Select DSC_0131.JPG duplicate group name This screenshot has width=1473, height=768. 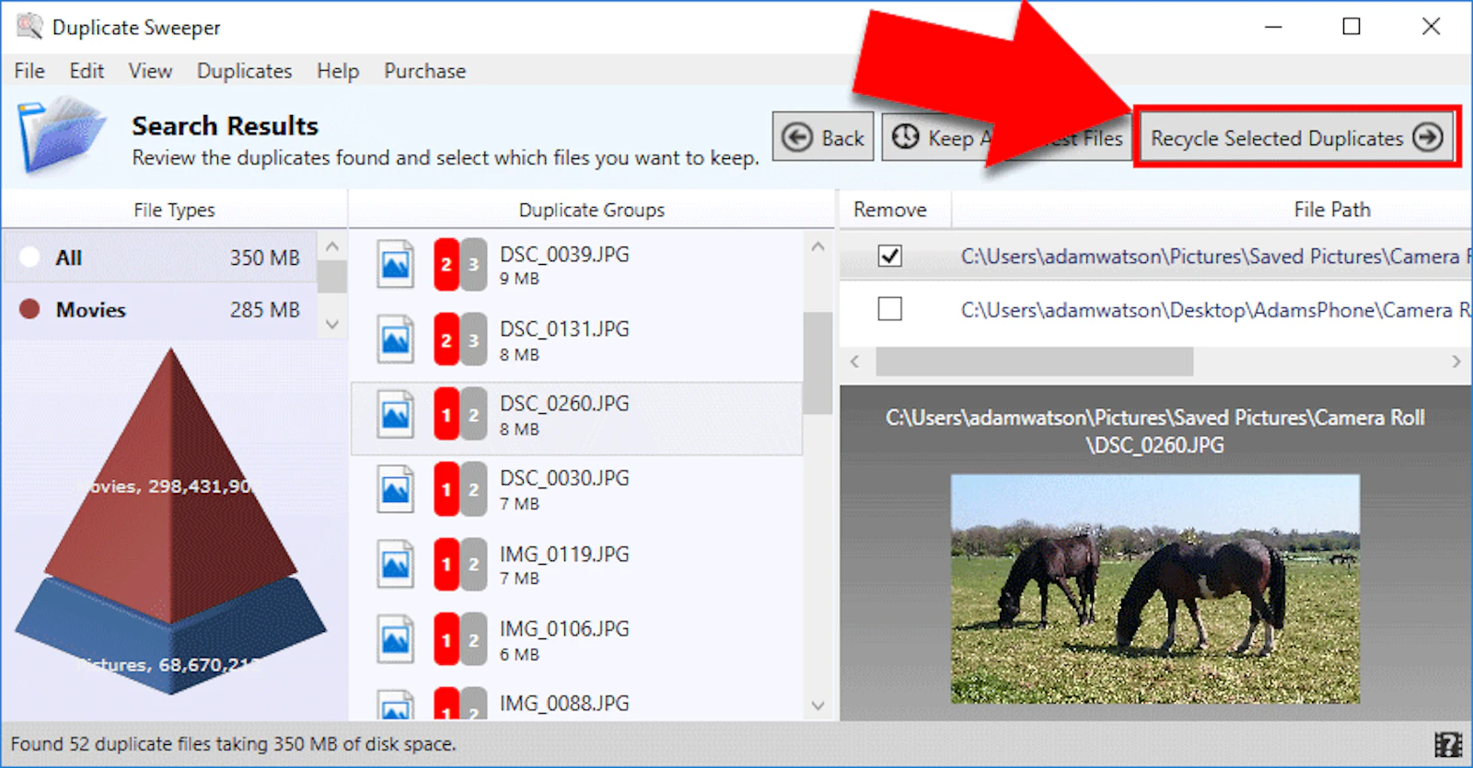coord(564,328)
